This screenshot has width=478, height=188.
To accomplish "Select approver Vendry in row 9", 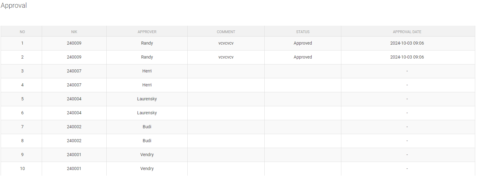I will point(147,155).
